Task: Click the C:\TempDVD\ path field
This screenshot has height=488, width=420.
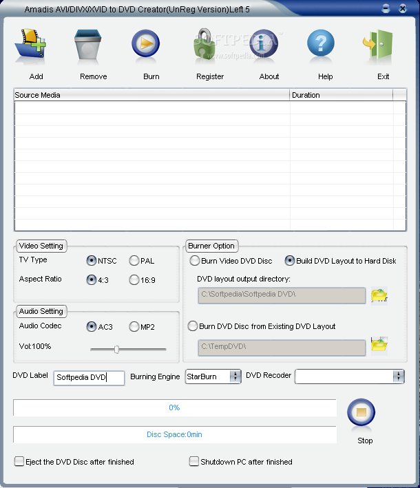Action: pos(282,348)
